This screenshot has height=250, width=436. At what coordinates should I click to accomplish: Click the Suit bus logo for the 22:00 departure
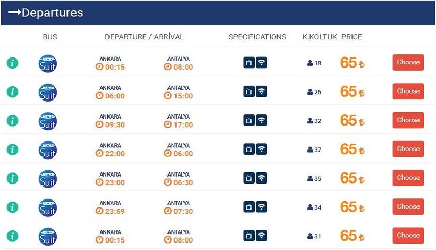pyautogui.click(x=48, y=149)
